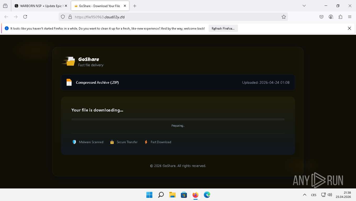Screen dimensions: 356x201
Task: Click the CES input language indicator
Action: pyautogui.click(x=314, y=195)
